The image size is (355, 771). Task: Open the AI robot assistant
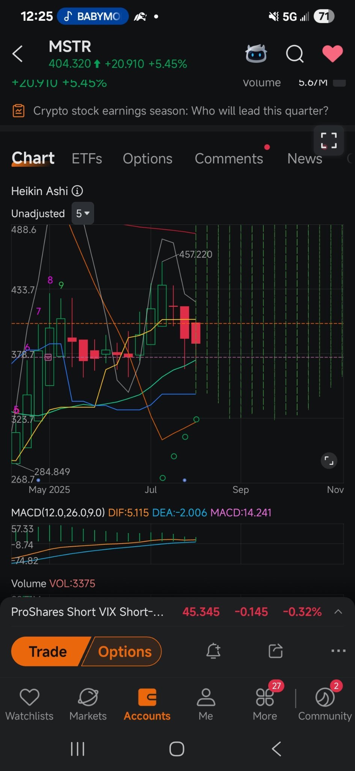pos(256,53)
